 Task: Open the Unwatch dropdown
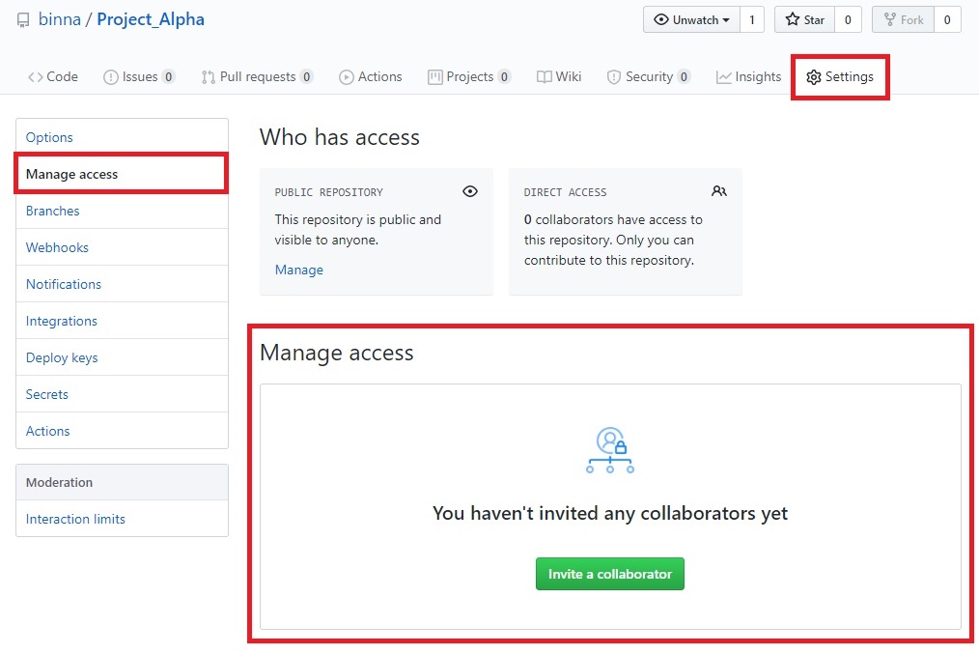coord(692,19)
